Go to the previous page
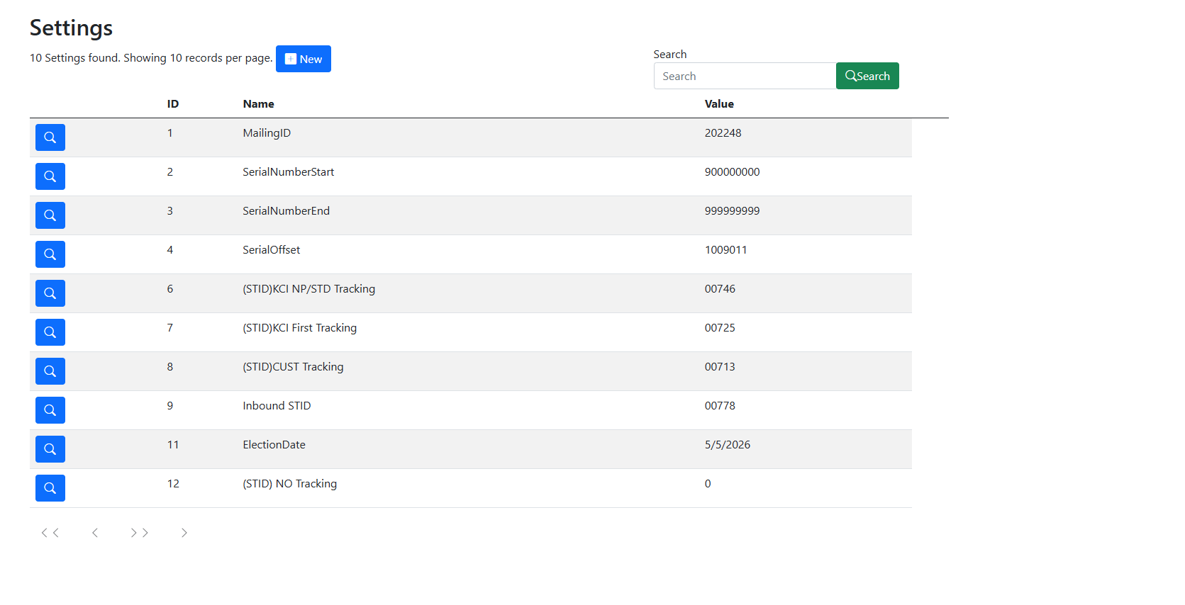Image resolution: width=1185 pixels, height=605 pixels. (x=94, y=533)
